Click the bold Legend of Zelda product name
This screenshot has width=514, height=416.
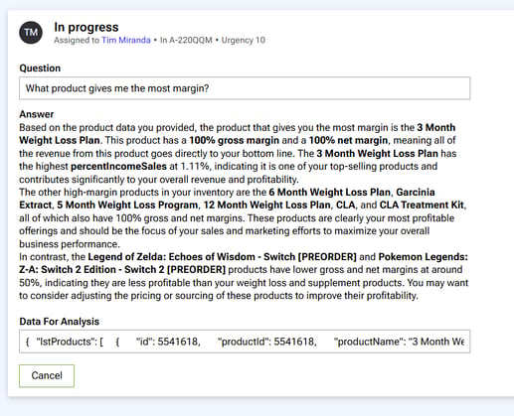[x=222, y=257]
